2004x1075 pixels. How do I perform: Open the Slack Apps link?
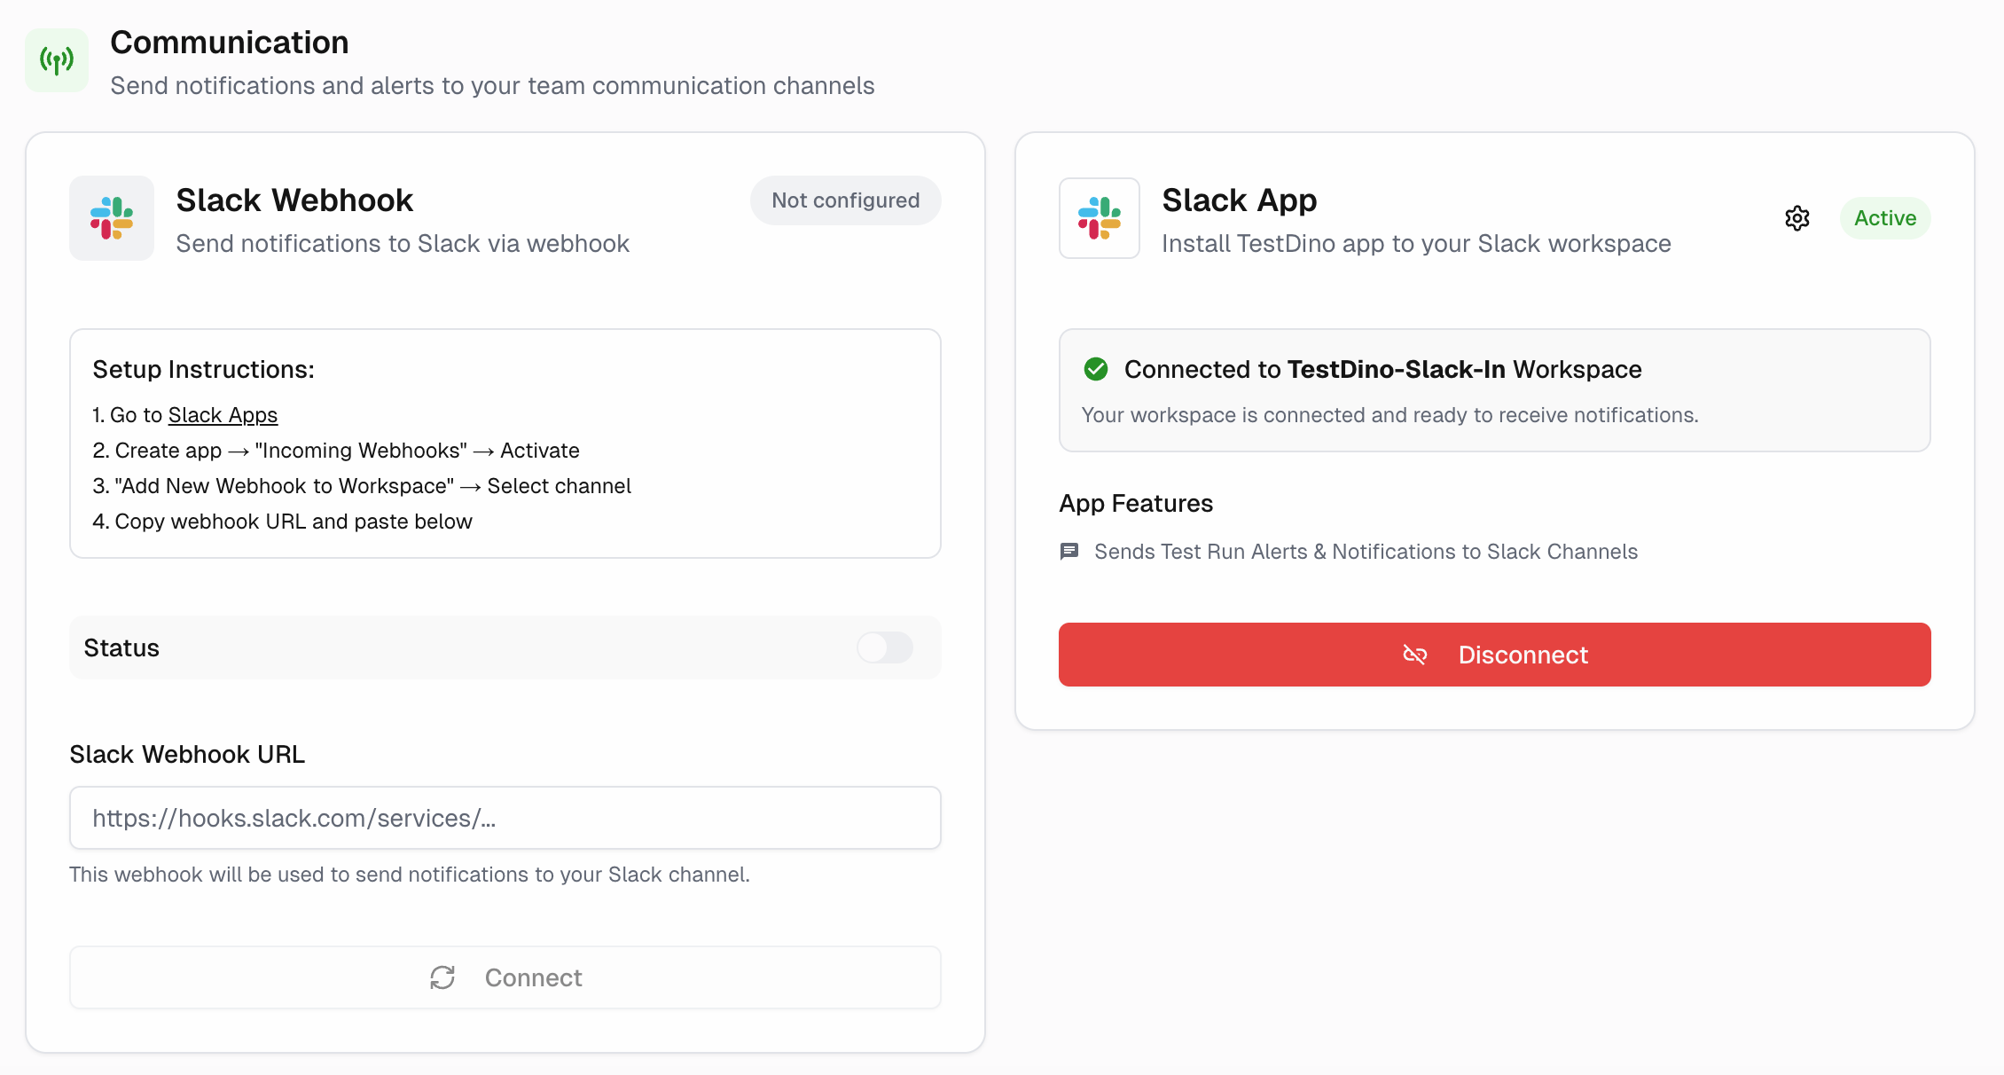point(223,415)
